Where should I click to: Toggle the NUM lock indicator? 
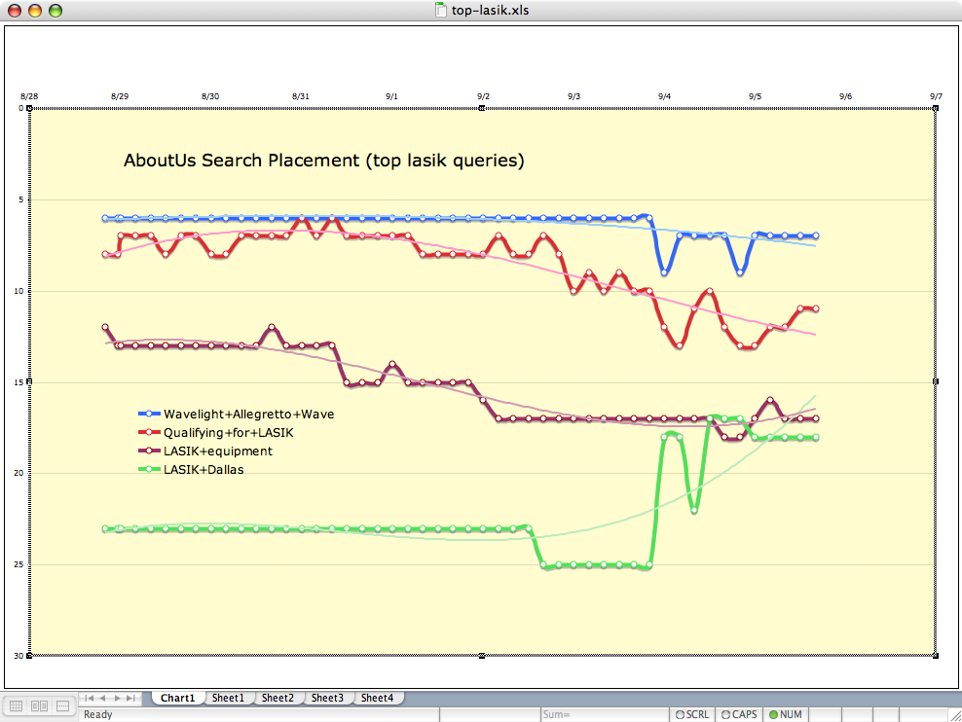tap(785, 714)
